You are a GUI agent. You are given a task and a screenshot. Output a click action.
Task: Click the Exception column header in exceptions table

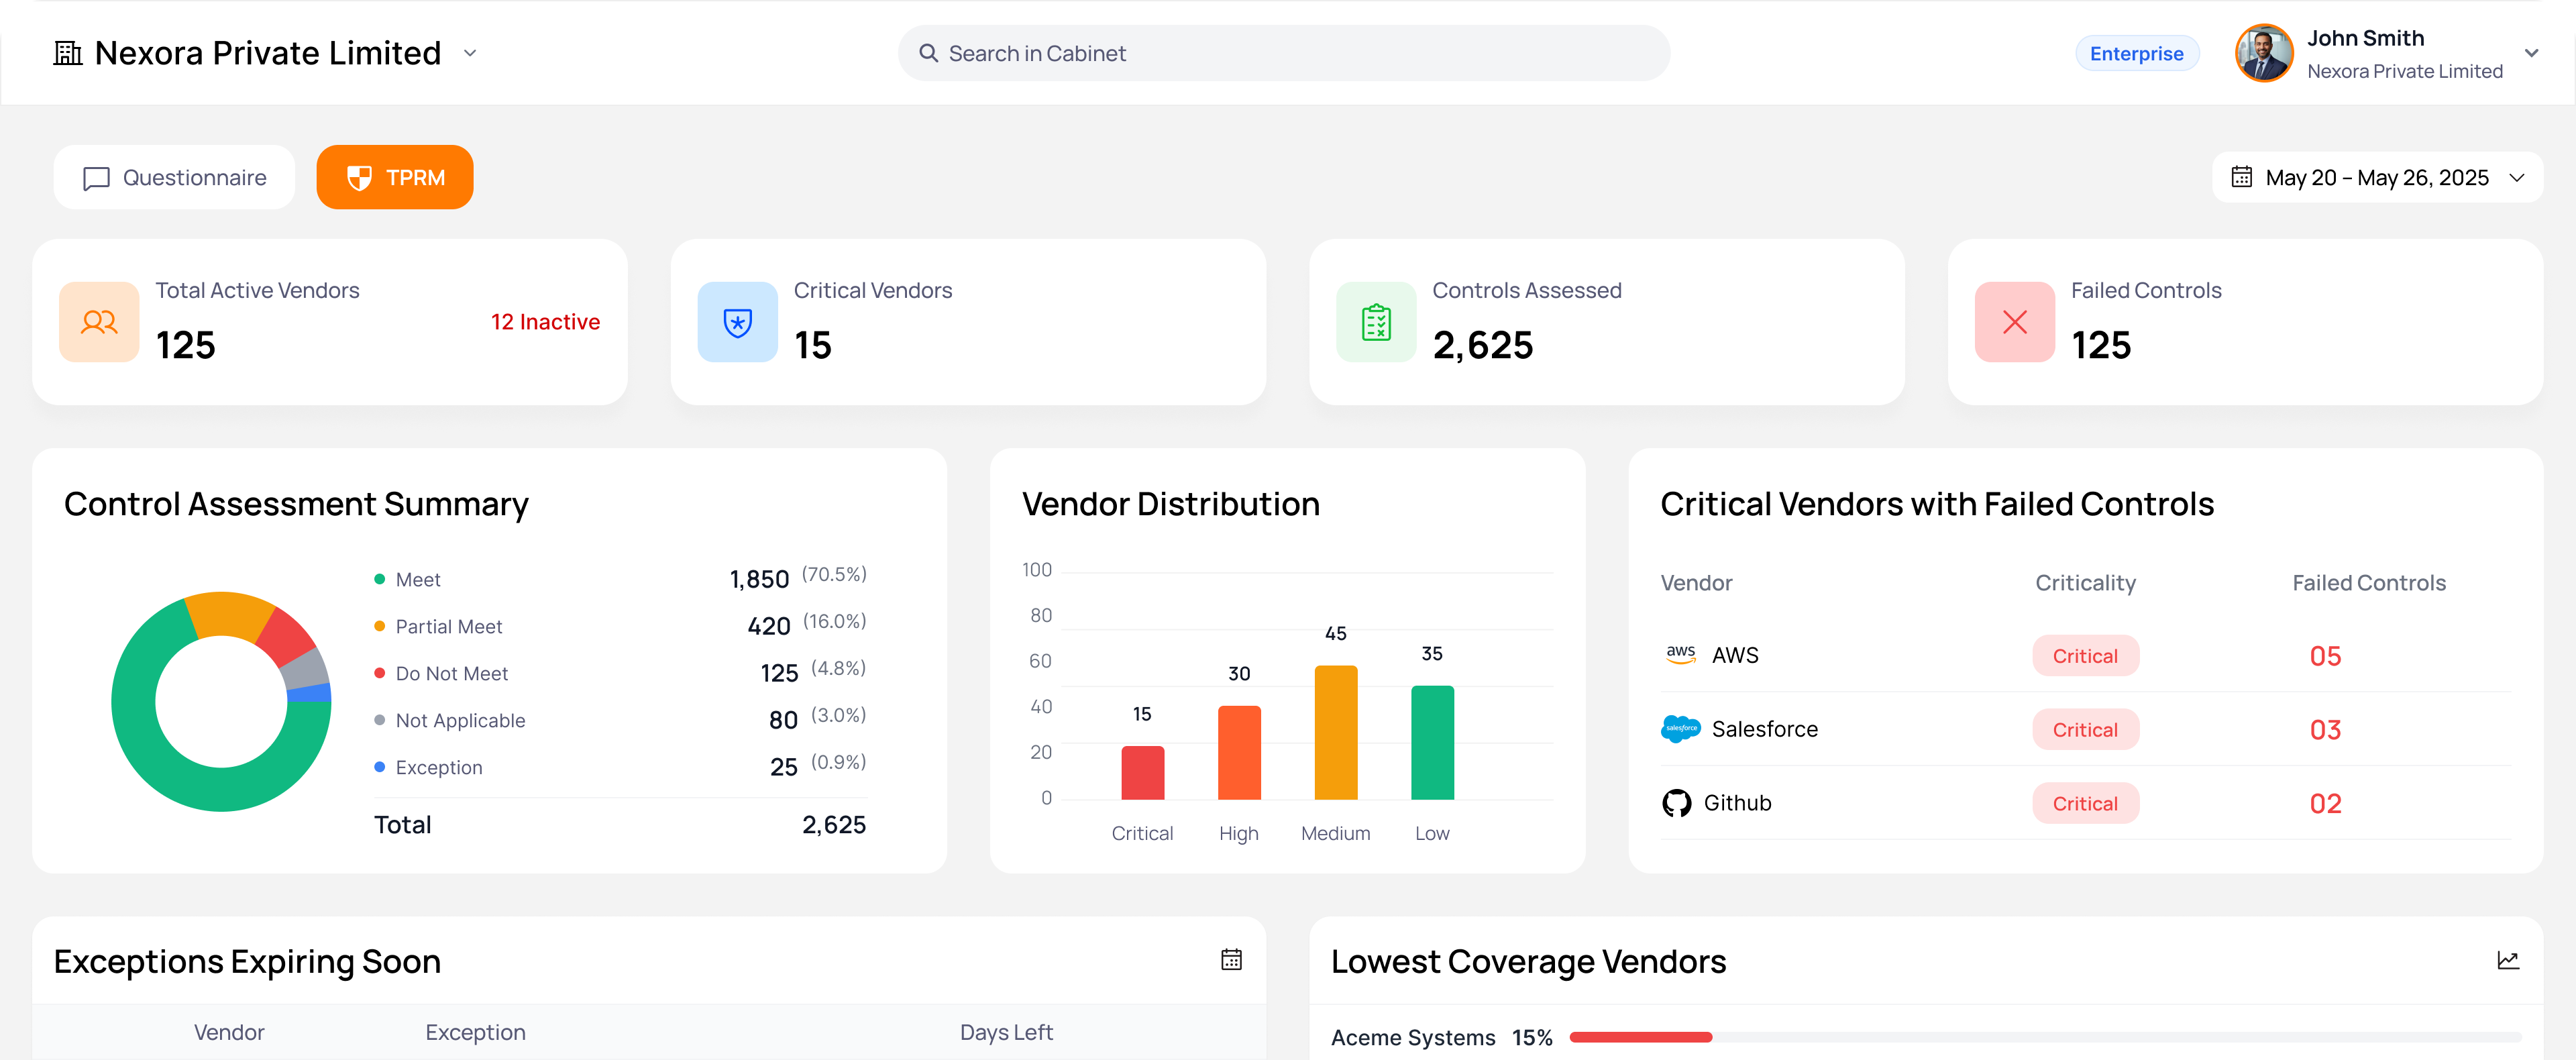[475, 1032]
